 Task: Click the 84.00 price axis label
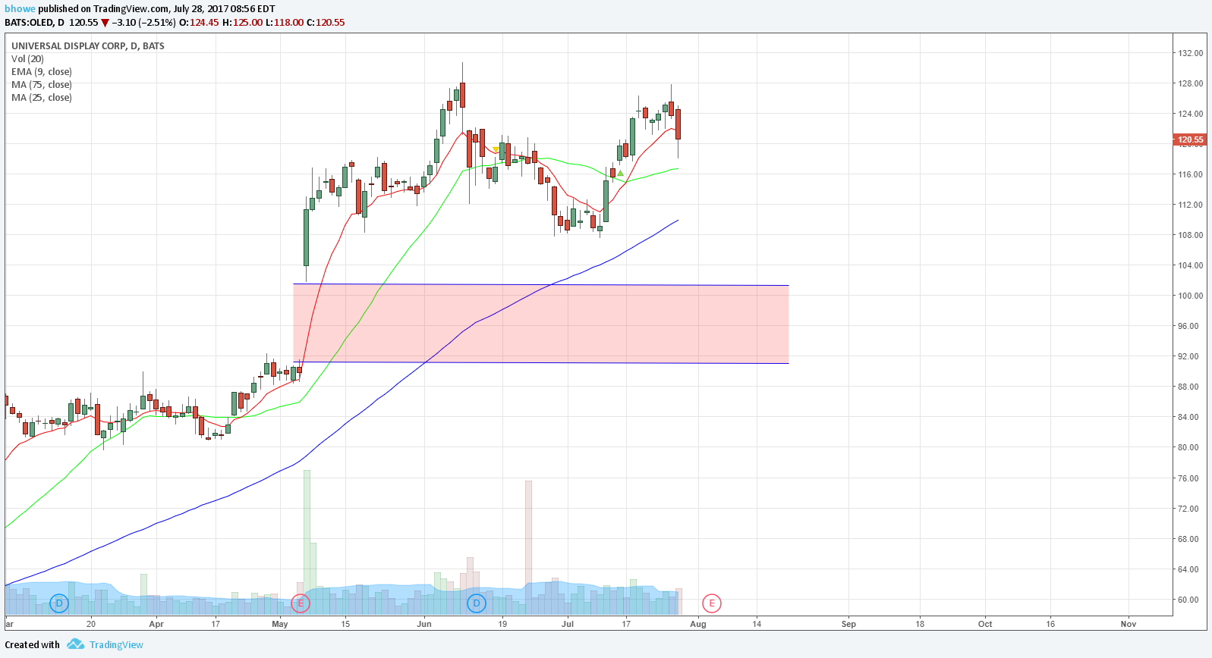click(x=1190, y=417)
